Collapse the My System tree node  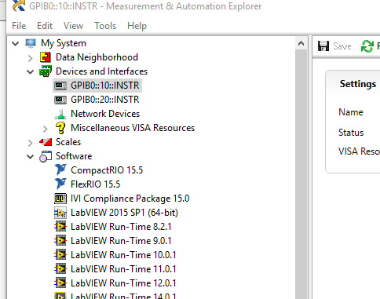coord(16,43)
